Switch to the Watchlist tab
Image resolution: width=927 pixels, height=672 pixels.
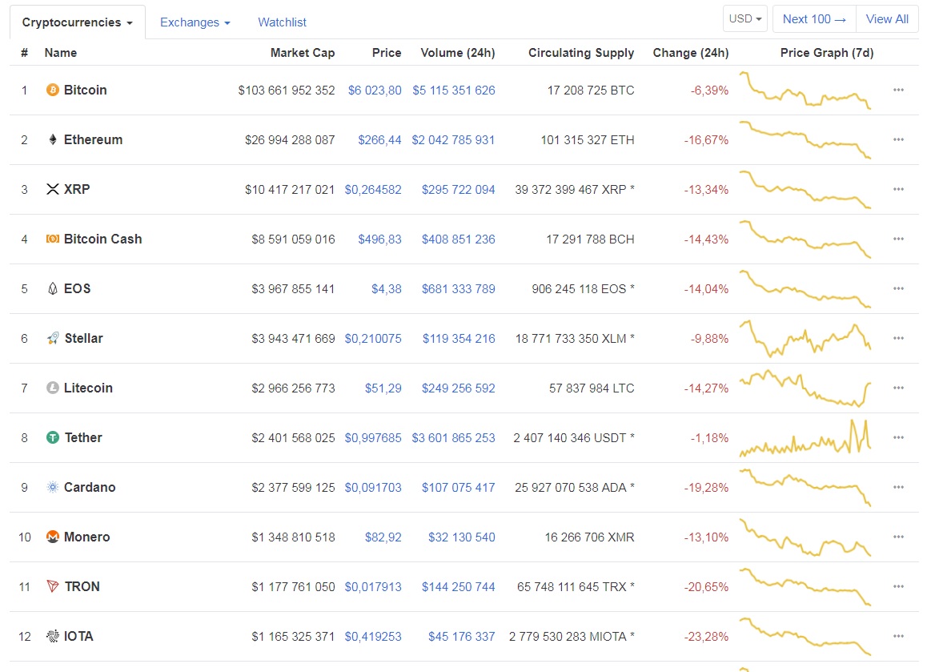click(x=282, y=22)
